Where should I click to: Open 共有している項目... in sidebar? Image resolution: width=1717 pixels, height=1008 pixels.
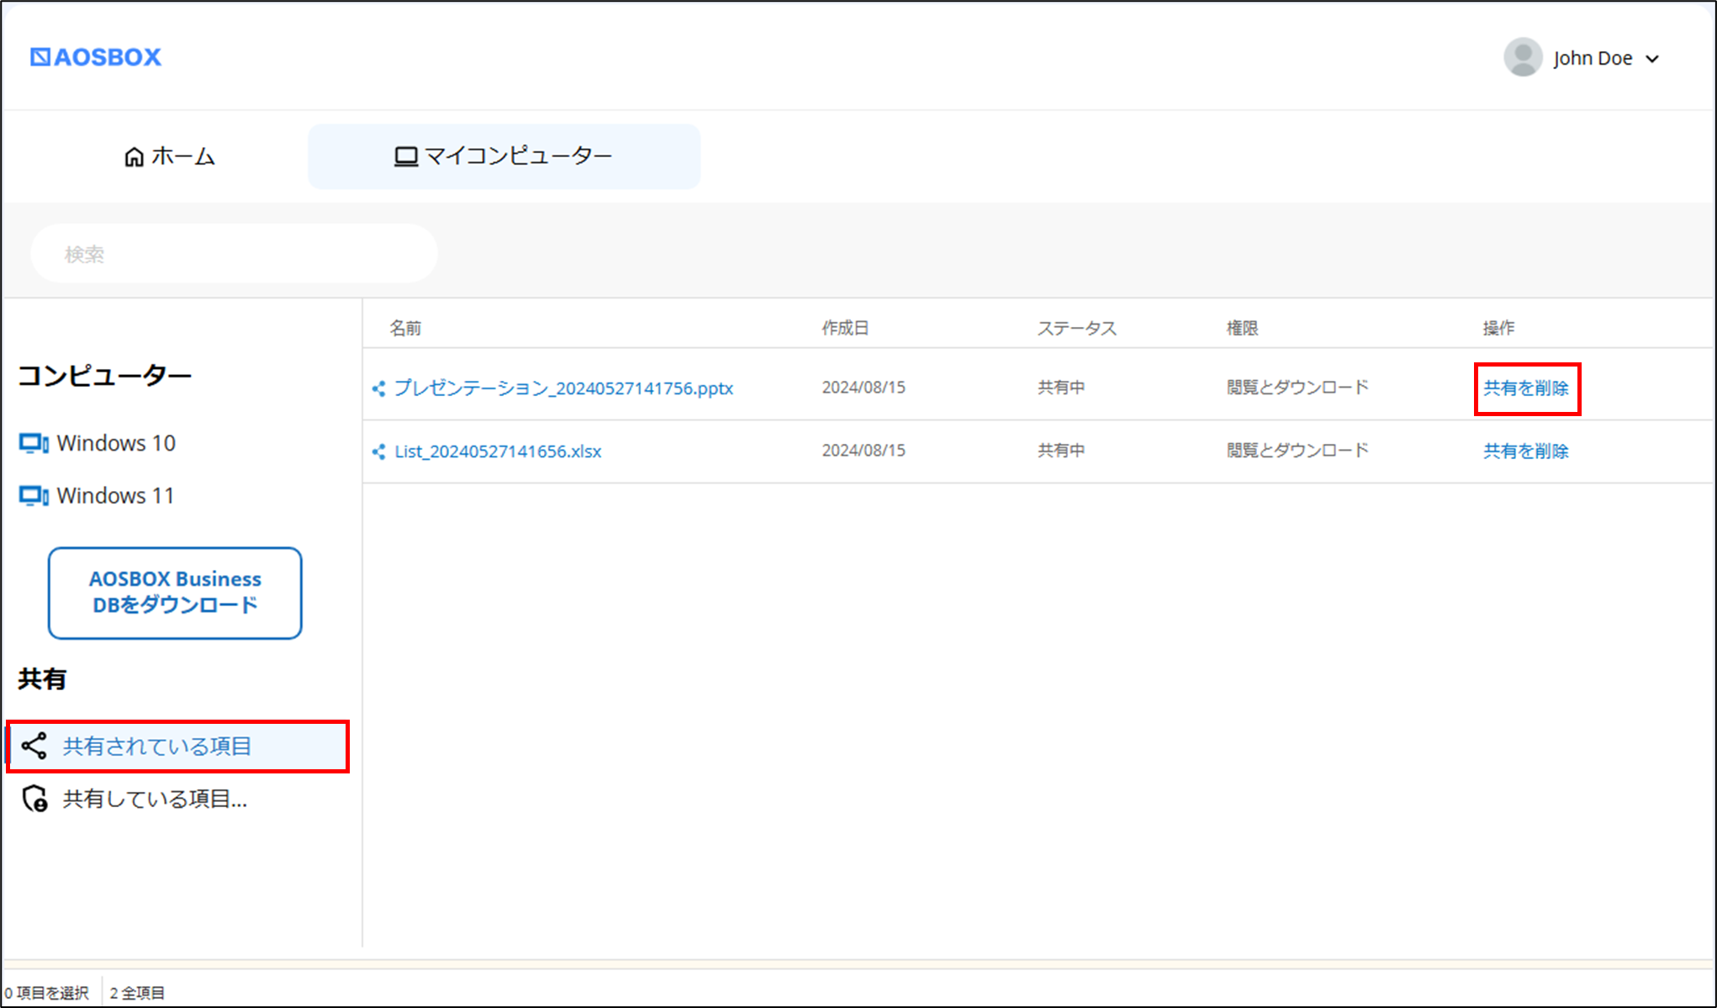tap(135, 799)
